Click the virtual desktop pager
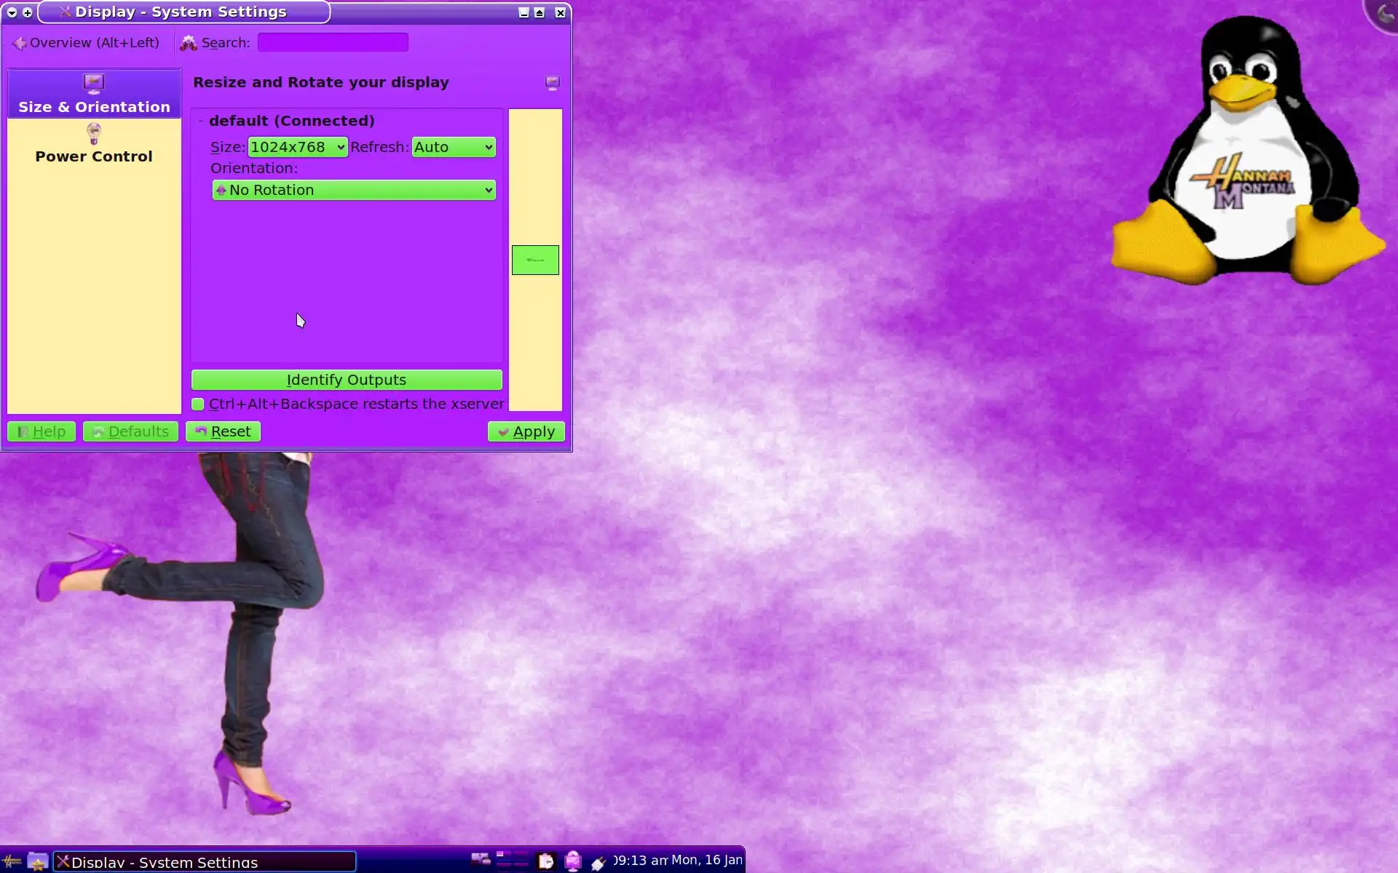 pyautogui.click(x=512, y=860)
